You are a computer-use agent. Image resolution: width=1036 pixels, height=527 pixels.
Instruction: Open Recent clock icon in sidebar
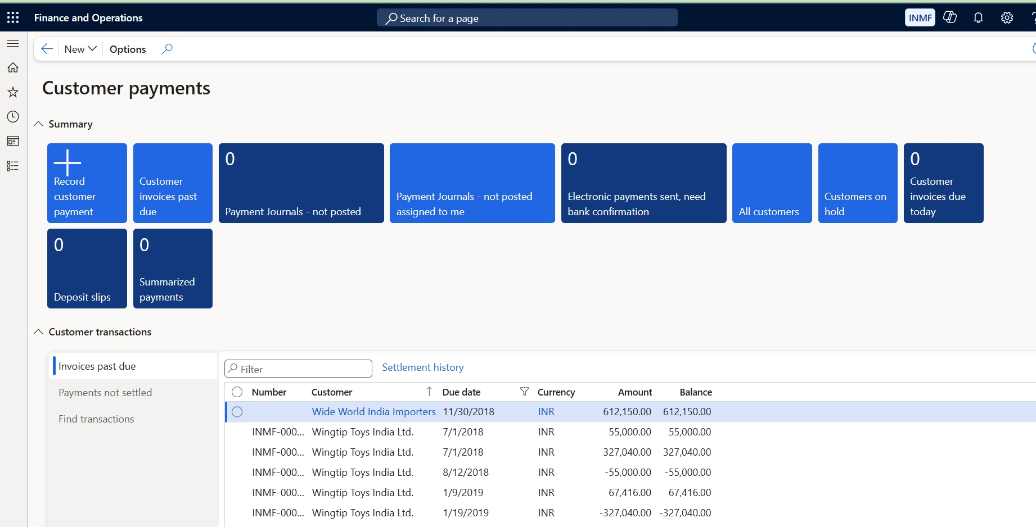(13, 116)
